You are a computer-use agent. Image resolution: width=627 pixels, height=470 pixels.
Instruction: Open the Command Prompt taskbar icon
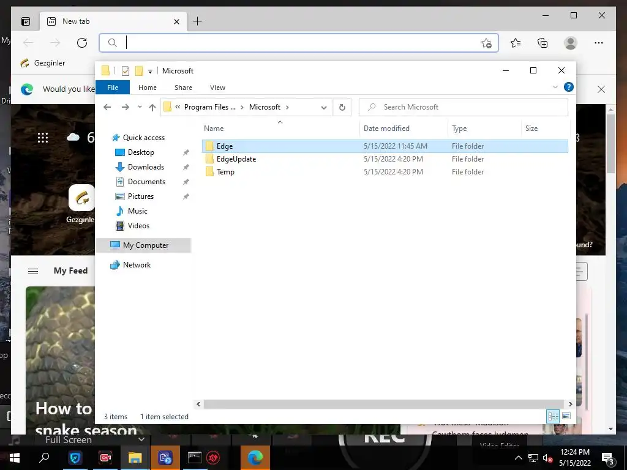coord(195,458)
